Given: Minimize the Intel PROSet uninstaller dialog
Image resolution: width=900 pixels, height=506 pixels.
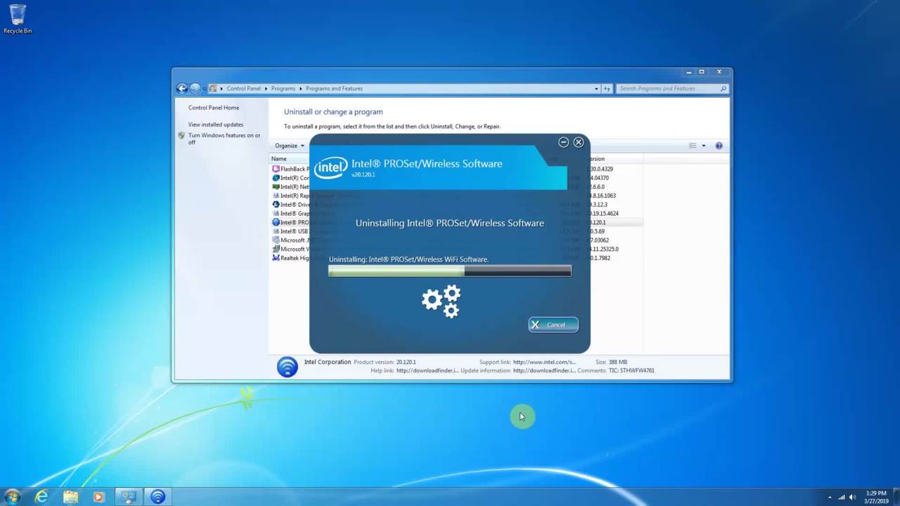Looking at the screenshot, I should (563, 142).
